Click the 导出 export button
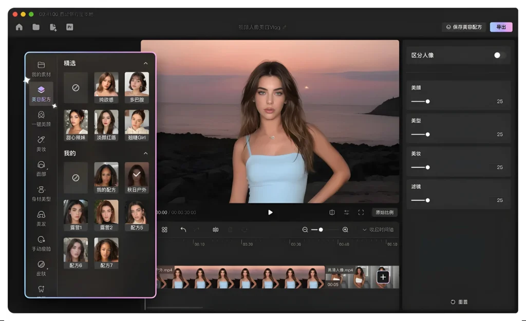Viewport: 526px width, 321px height. 501,27
